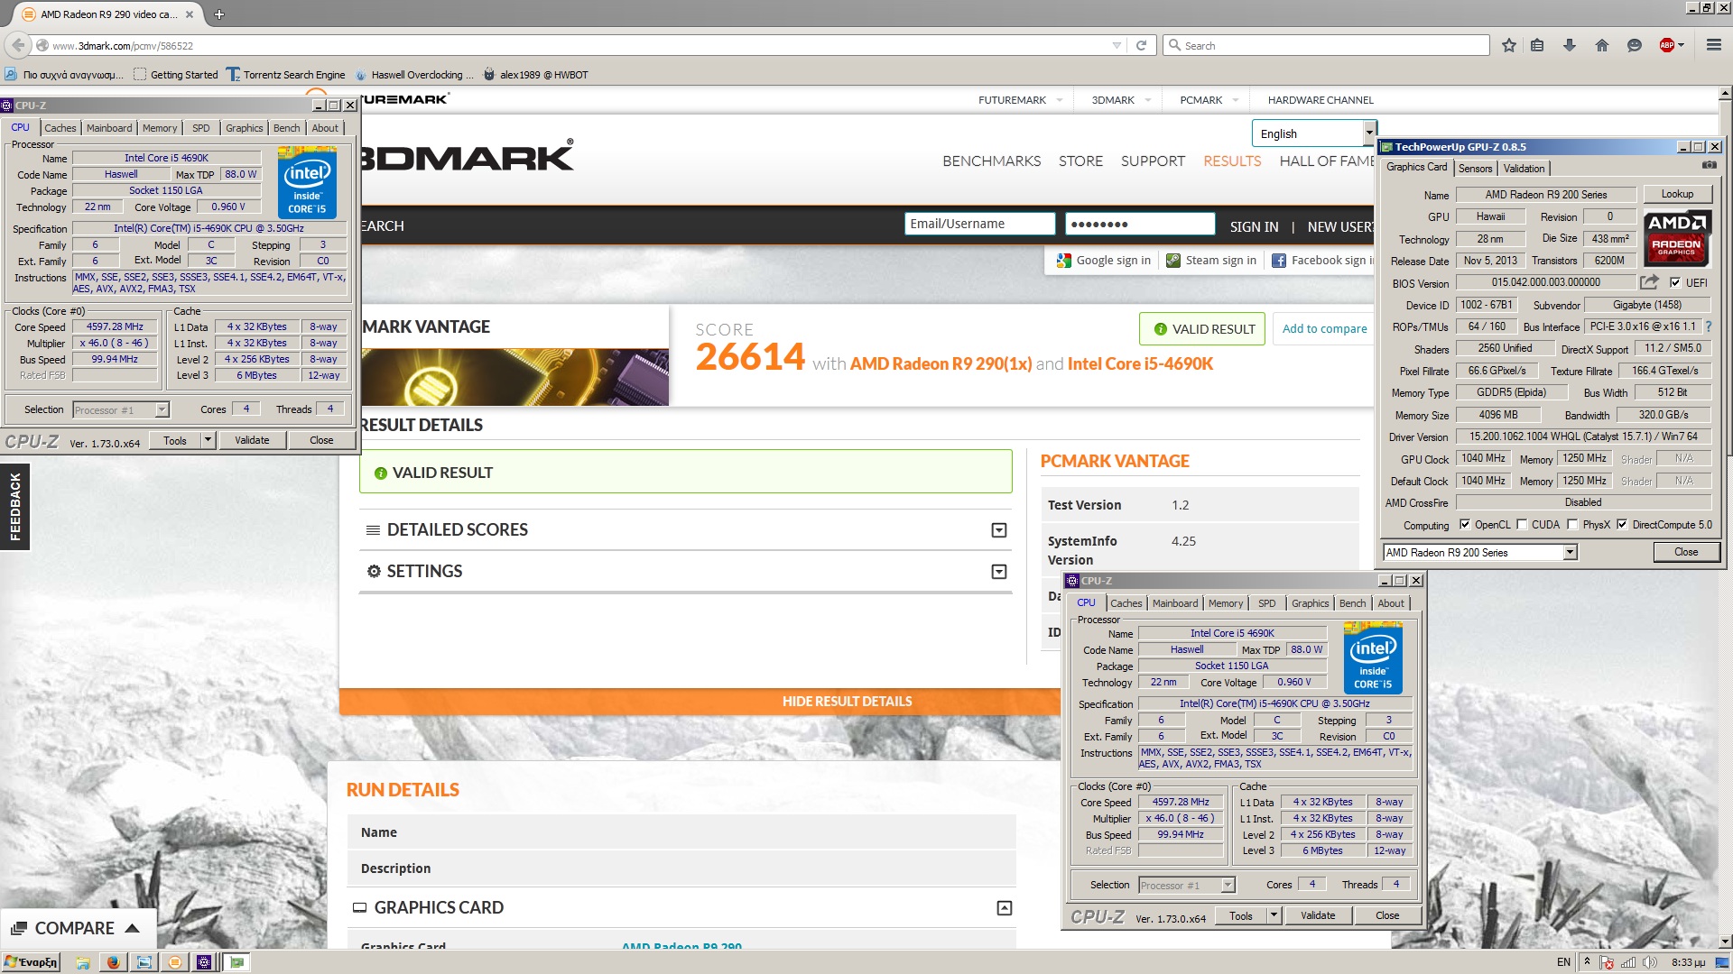
Task: Click the Action Center flag icon in tray
Action: [x=1607, y=962]
